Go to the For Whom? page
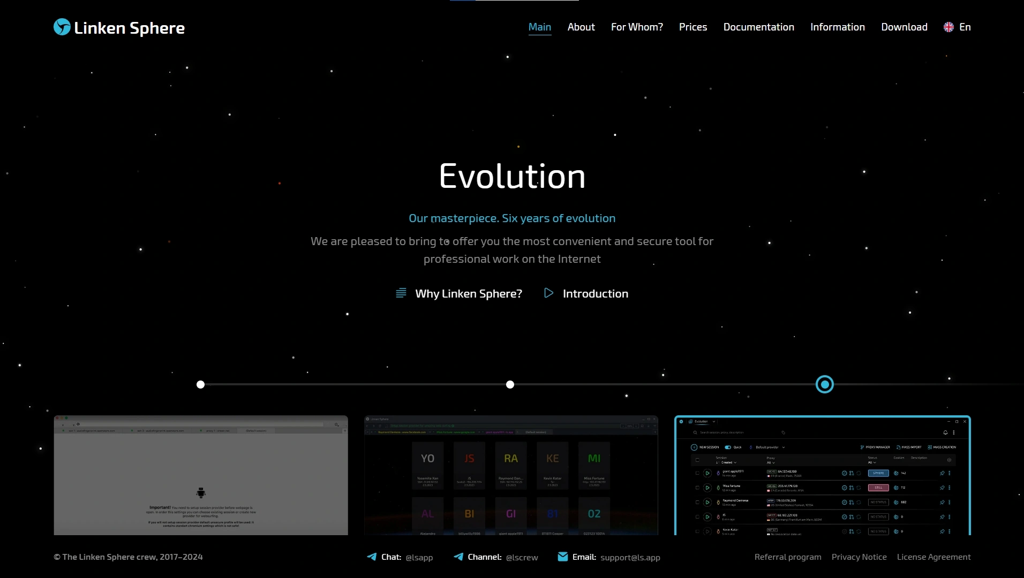1024x578 pixels. [x=637, y=27]
